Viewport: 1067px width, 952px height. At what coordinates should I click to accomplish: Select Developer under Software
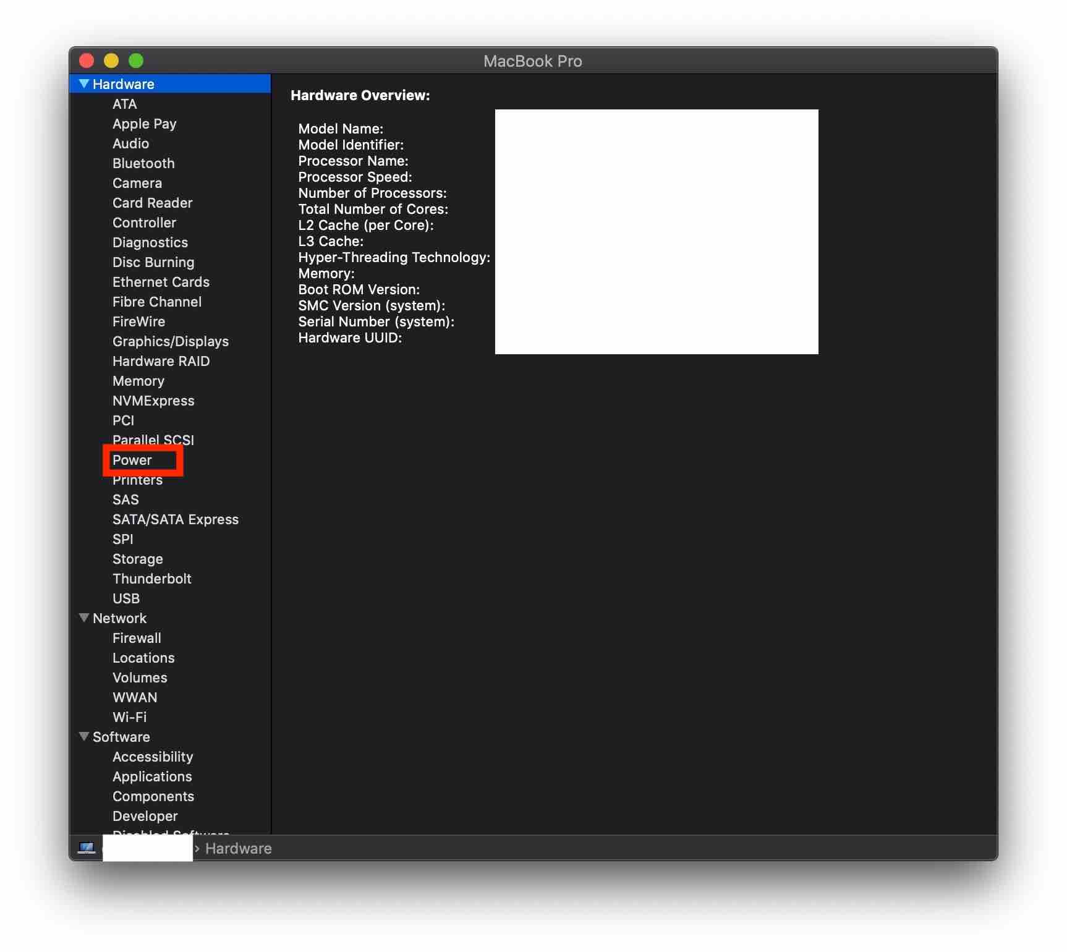click(145, 816)
